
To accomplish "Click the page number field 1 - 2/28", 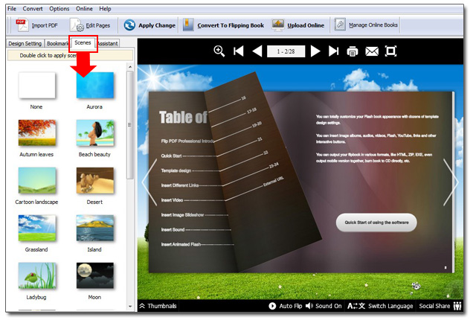I will point(286,51).
